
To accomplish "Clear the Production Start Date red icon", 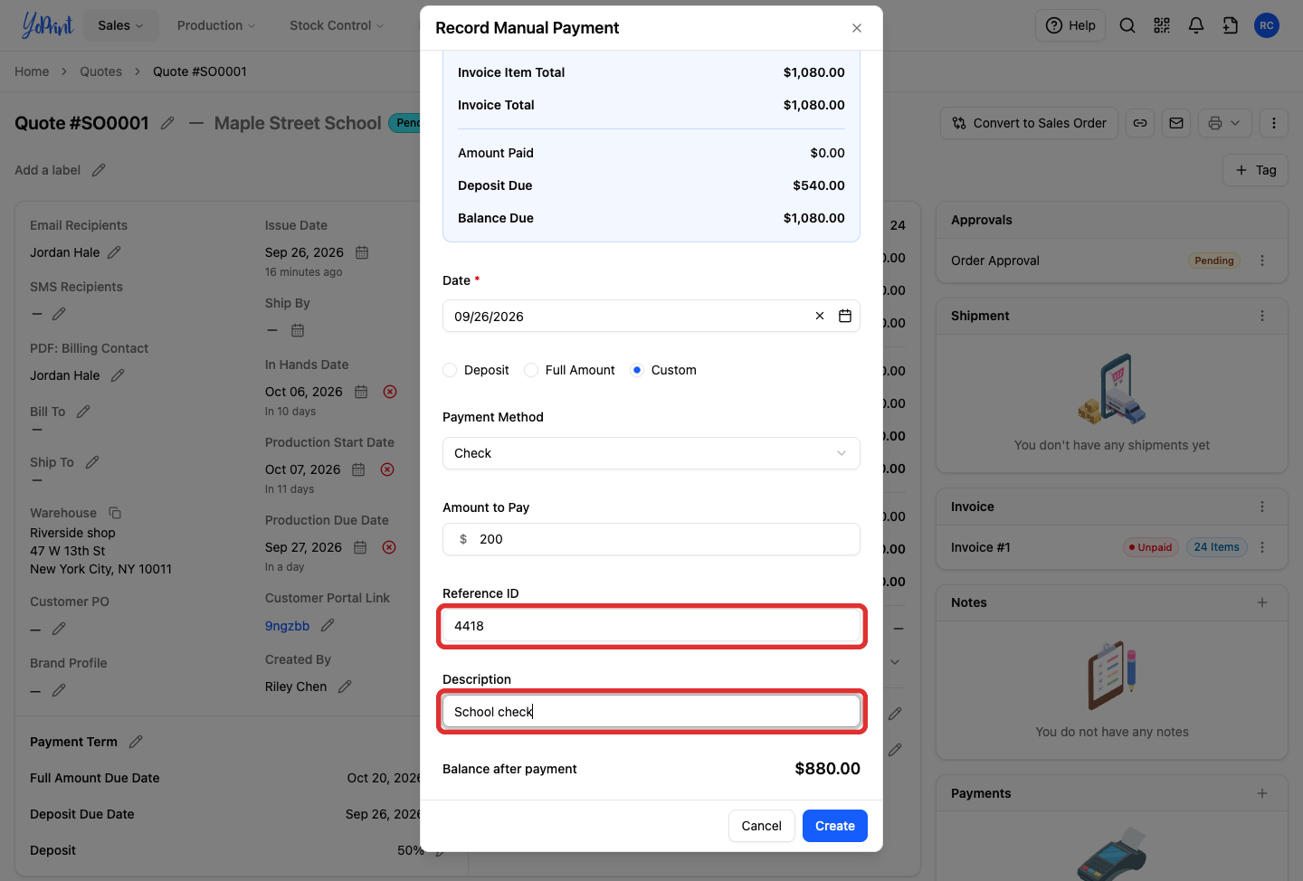I will point(387,469).
